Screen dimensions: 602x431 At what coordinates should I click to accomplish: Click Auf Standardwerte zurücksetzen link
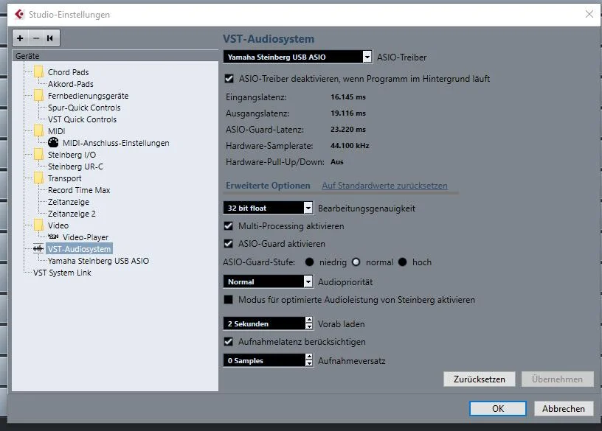coord(384,186)
